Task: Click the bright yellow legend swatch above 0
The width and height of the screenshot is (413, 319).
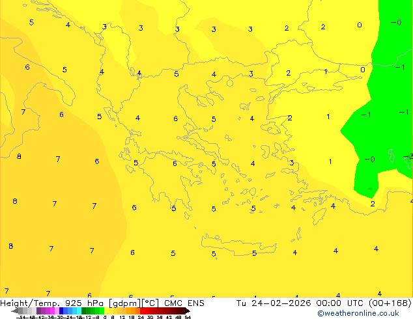Action: [x=106, y=311]
